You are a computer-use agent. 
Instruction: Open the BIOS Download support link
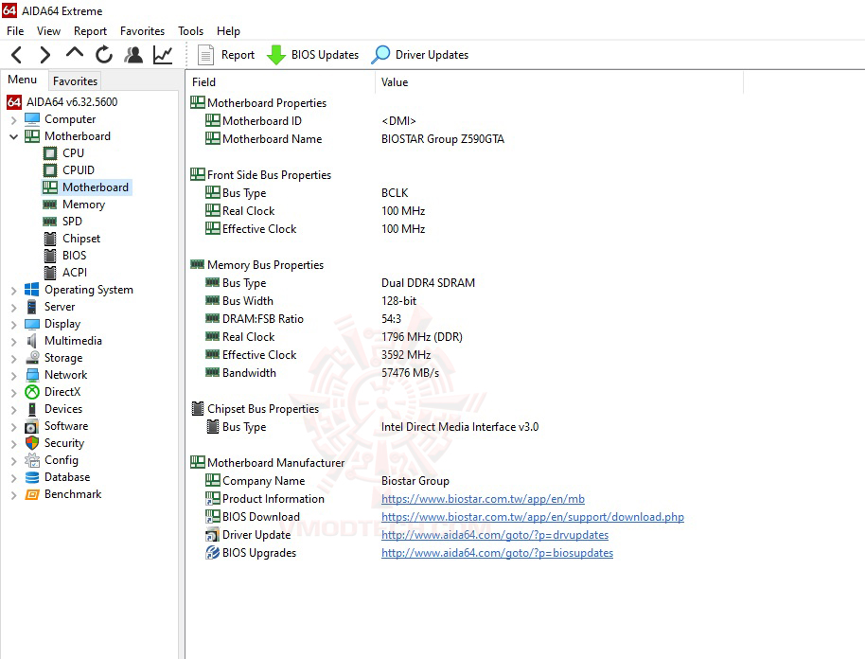coord(533,517)
